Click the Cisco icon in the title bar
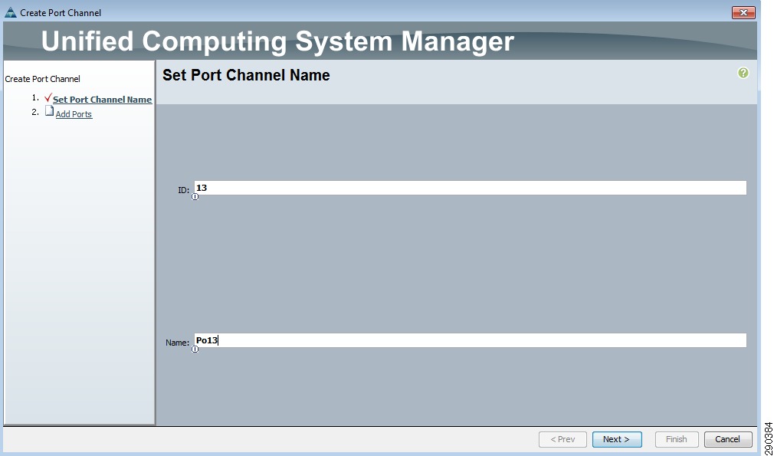The width and height of the screenshot is (774, 456). click(x=11, y=12)
